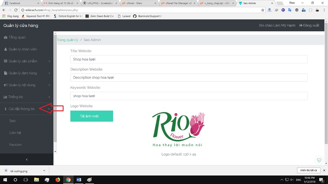Switch to the Gmail Đơn hàng số 15 tab
The height and width of the screenshot is (184, 328).
coord(61,3)
